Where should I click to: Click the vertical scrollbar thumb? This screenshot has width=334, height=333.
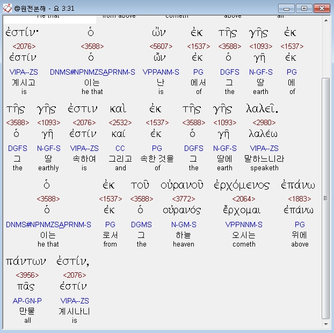pos(326,198)
